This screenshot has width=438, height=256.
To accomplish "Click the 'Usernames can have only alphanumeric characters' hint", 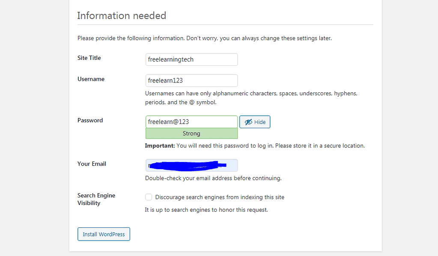I will [251, 98].
